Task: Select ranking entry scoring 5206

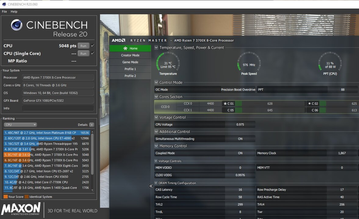Action: tap(47, 149)
